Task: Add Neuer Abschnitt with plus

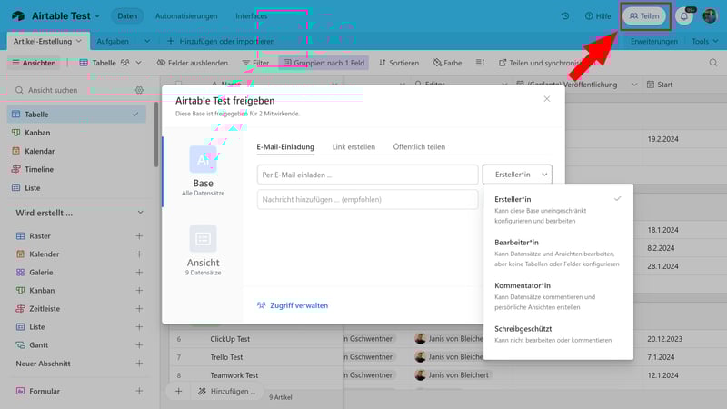Action: coord(139,363)
